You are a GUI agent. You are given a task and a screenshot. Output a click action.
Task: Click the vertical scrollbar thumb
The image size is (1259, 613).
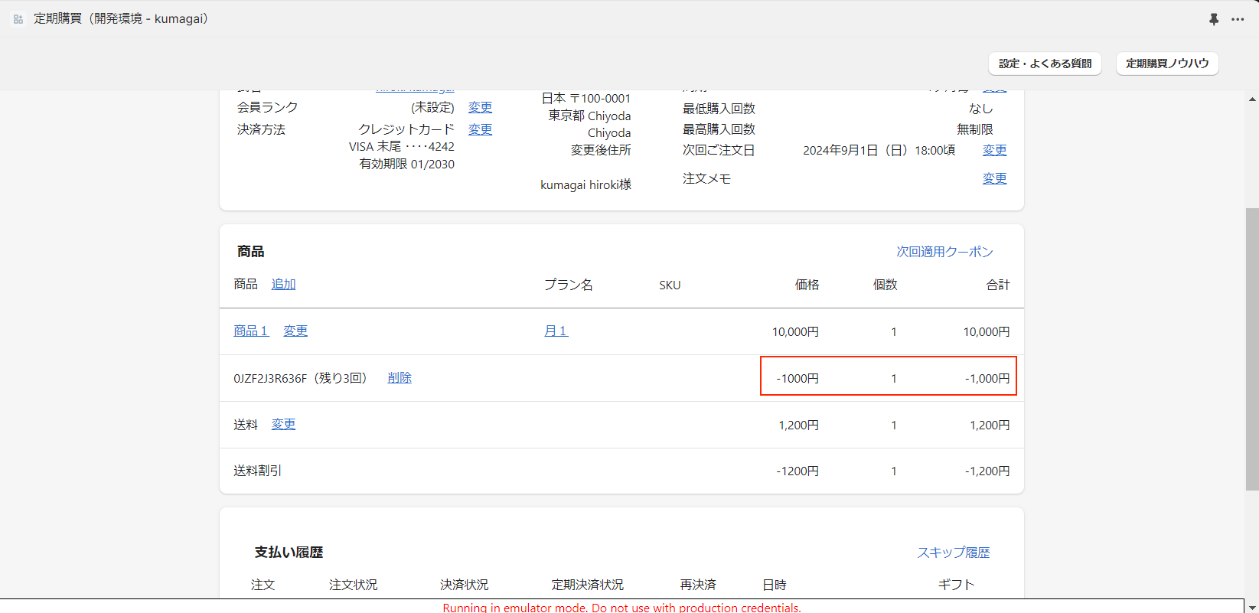coord(1252,348)
